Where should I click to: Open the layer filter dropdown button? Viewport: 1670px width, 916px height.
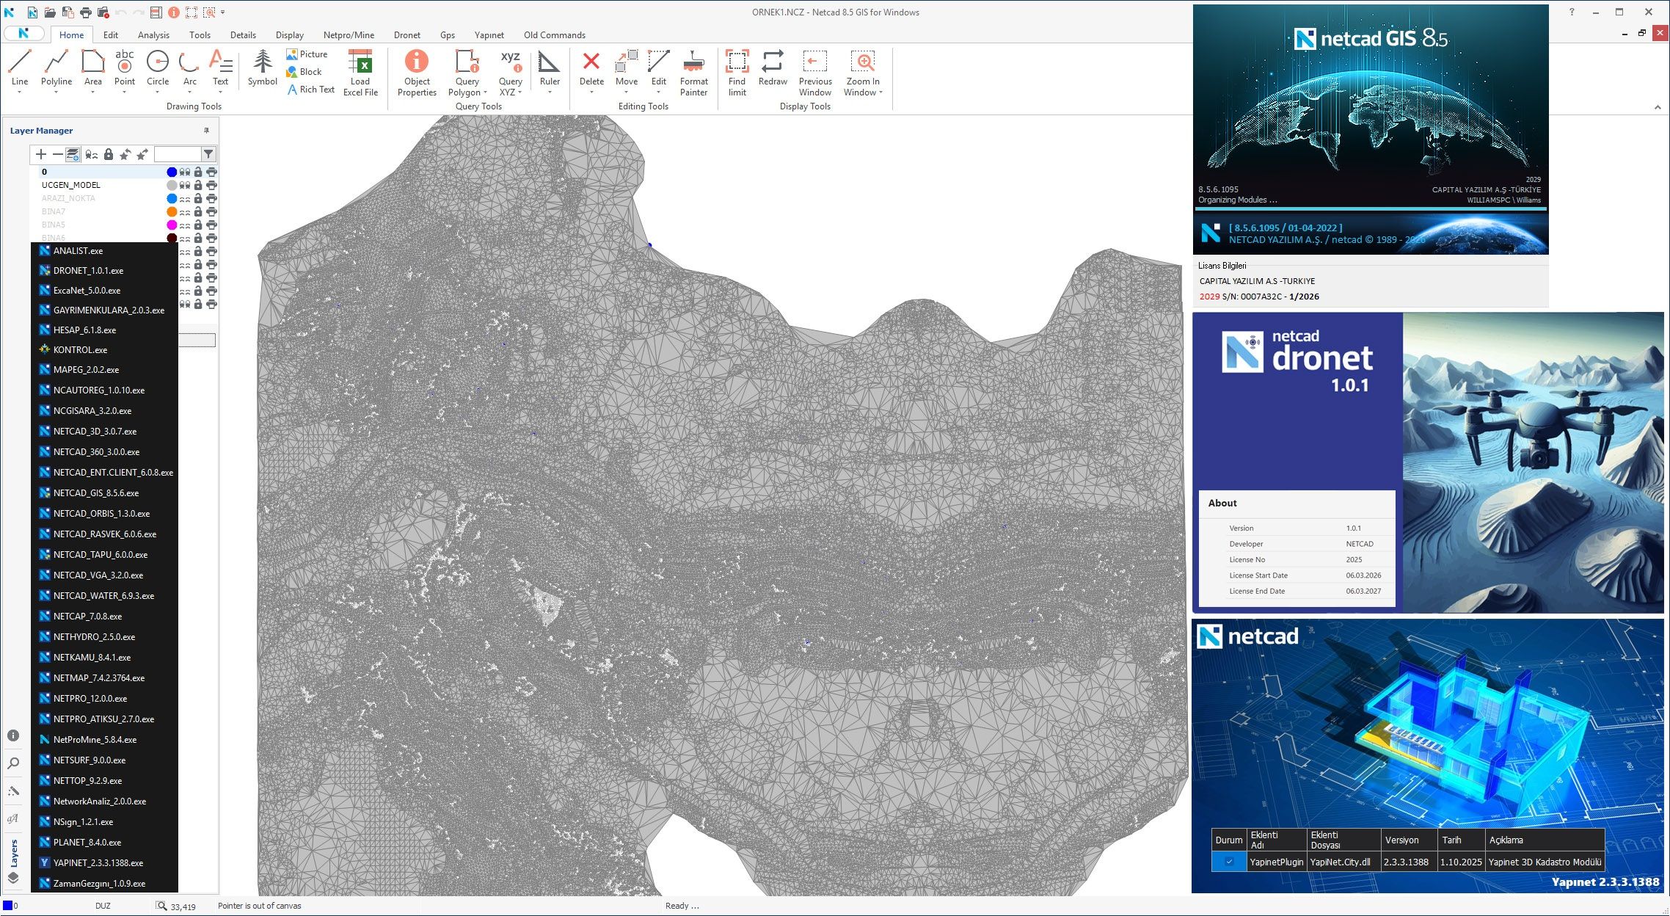208,154
